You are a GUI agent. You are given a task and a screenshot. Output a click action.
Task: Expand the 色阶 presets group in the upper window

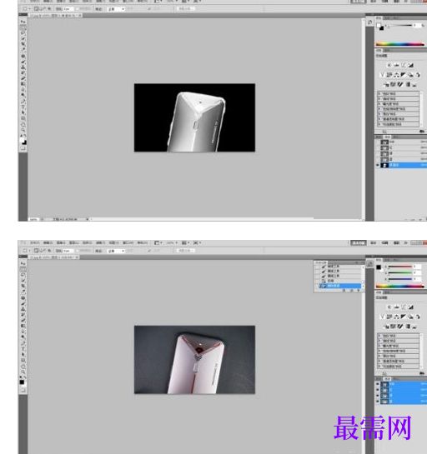click(379, 94)
